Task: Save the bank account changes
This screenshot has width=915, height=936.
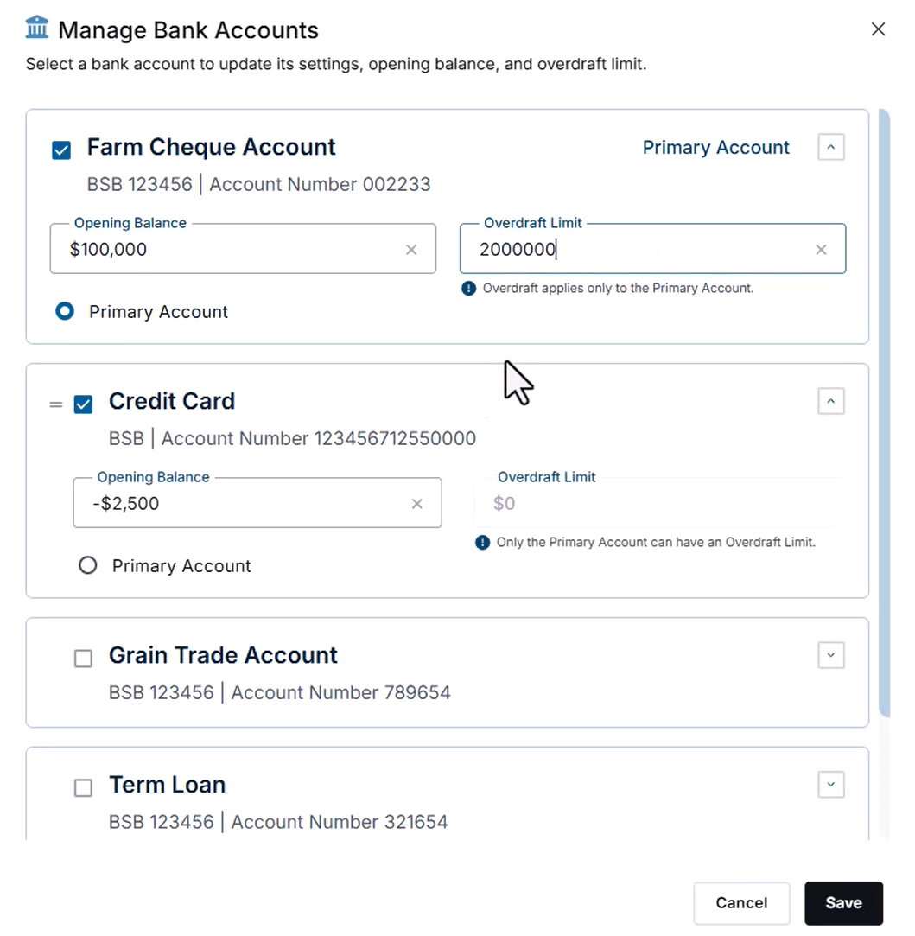Action: (843, 903)
